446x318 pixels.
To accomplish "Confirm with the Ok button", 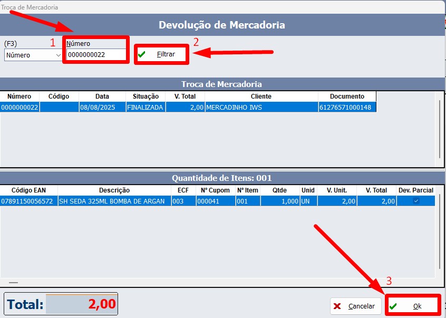I will point(413,306).
